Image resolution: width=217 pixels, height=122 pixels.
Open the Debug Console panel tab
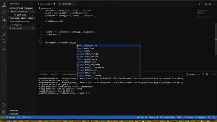tap(69, 74)
